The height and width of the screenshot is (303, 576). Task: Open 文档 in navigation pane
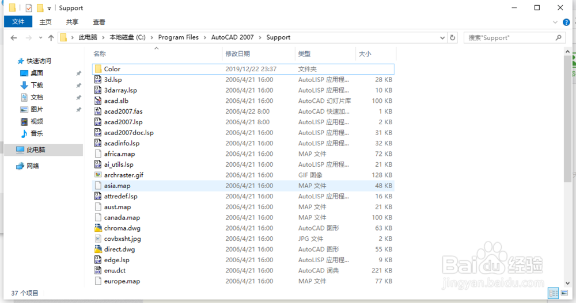pos(37,97)
